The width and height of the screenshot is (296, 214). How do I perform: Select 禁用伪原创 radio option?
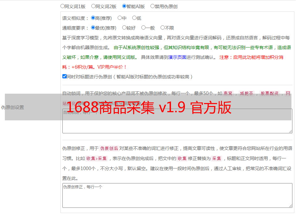click(152, 6)
